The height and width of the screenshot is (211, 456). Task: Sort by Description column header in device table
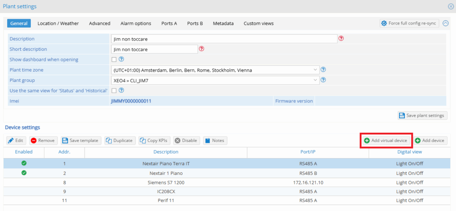click(166, 152)
